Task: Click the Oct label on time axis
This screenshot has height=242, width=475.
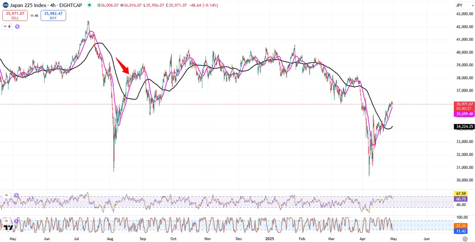Action: [x=173, y=239]
